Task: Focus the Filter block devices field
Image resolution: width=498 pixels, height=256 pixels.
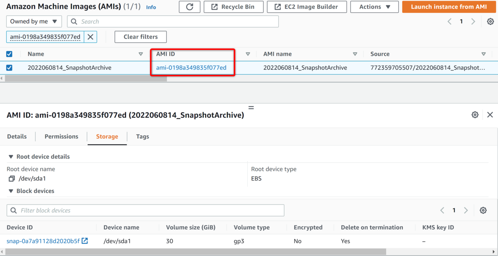Action: pyautogui.click(x=145, y=210)
